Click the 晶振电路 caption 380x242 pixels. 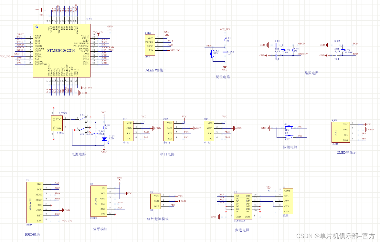(x=311, y=73)
